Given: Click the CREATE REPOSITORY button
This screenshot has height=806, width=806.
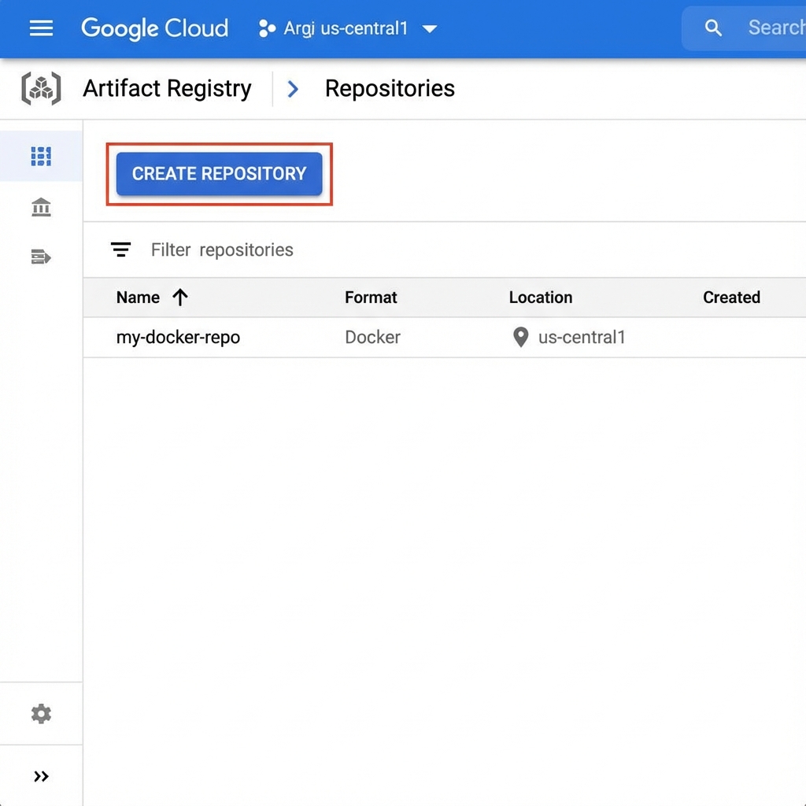Looking at the screenshot, I should (219, 174).
